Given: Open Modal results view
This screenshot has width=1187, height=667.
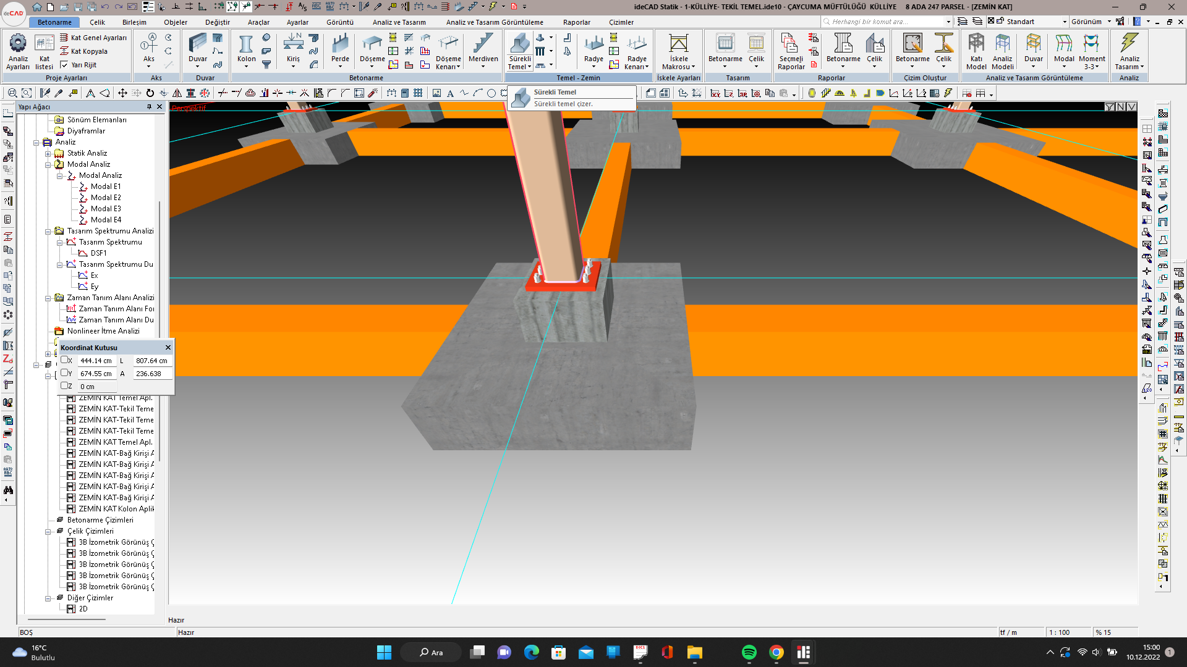Looking at the screenshot, I should (1063, 49).
